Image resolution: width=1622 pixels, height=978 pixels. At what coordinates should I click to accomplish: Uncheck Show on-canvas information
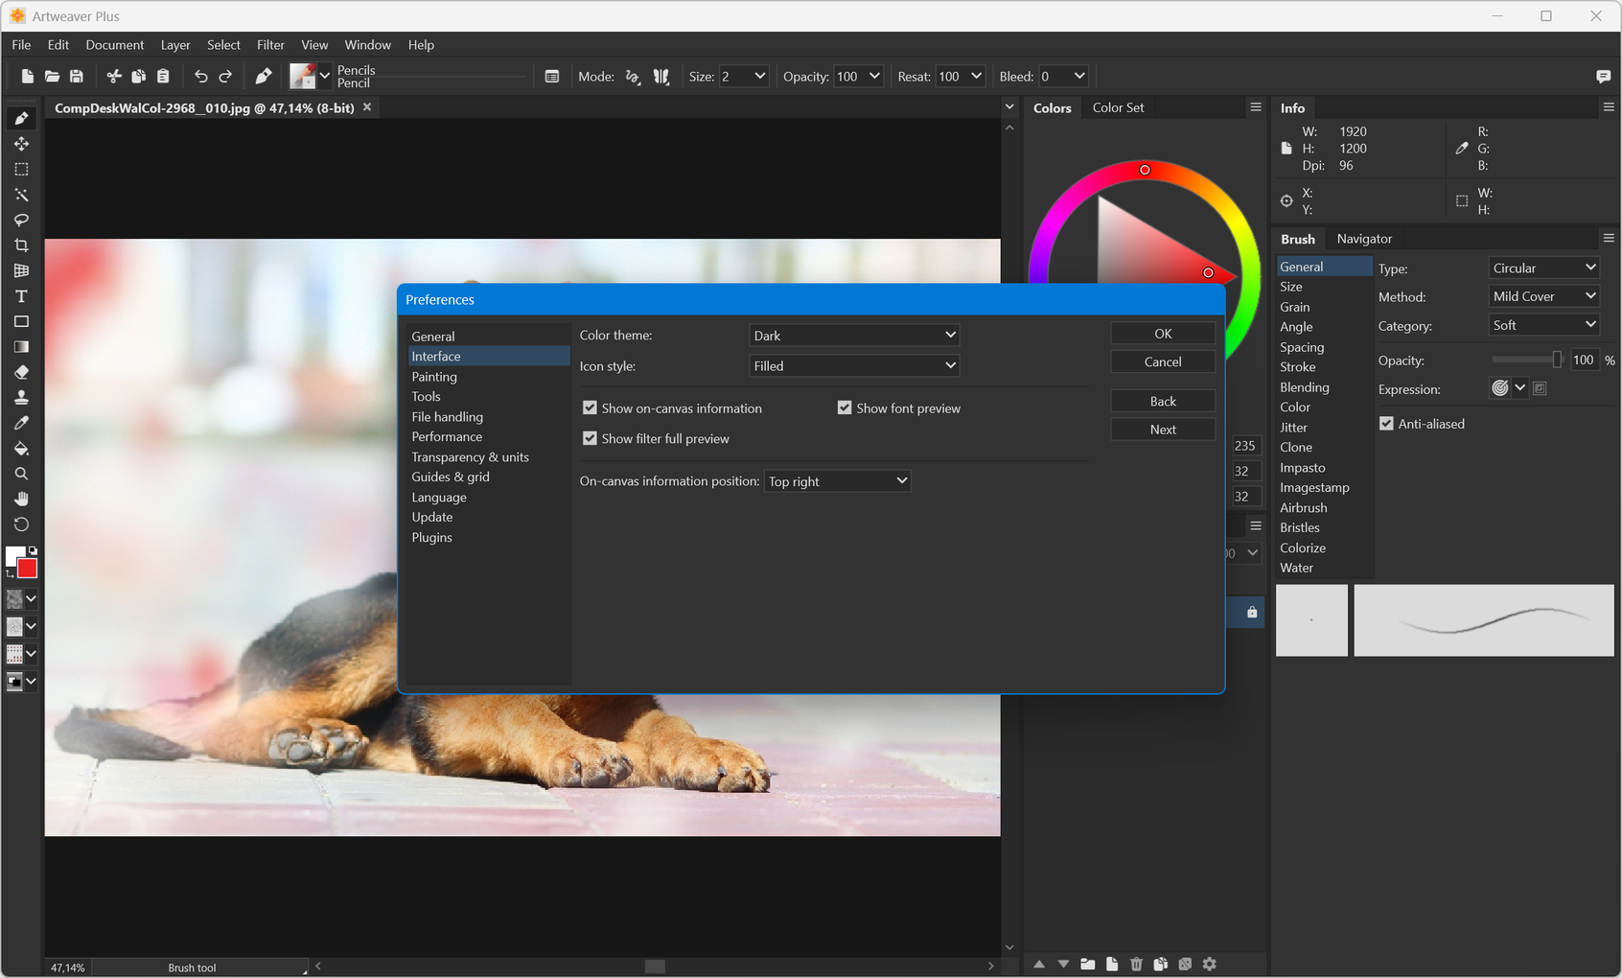590,408
